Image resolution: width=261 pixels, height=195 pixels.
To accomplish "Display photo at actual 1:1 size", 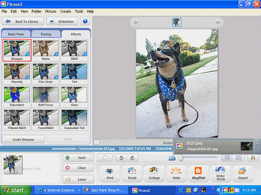I will tap(239, 158).
